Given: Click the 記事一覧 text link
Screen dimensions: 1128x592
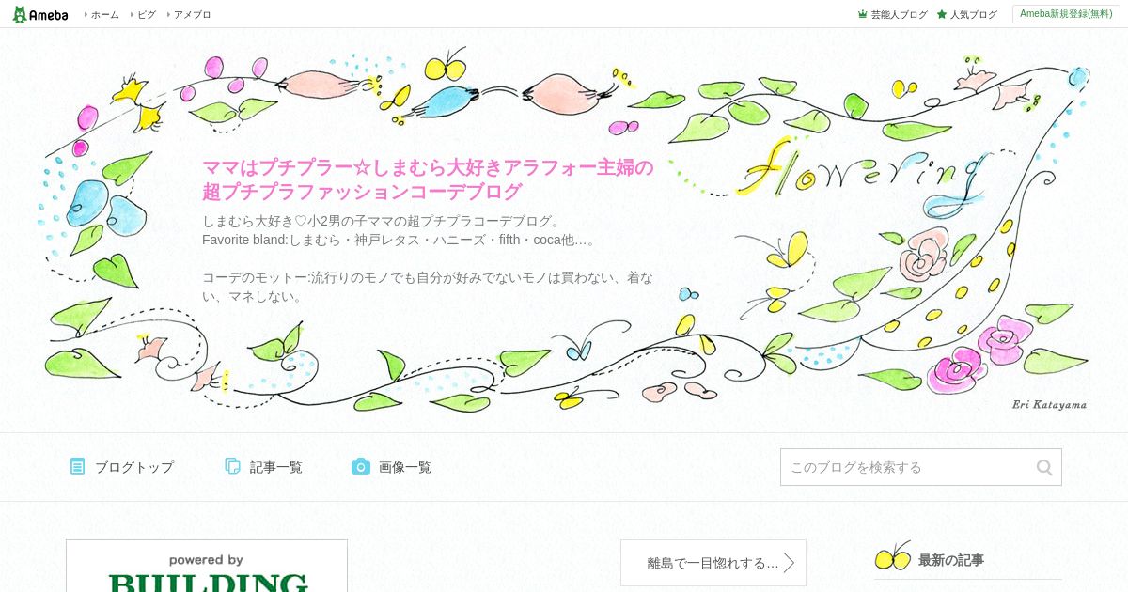Looking at the screenshot, I should 276,467.
